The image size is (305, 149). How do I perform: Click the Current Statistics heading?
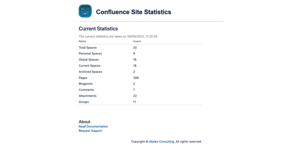pyautogui.click(x=98, y=29)
